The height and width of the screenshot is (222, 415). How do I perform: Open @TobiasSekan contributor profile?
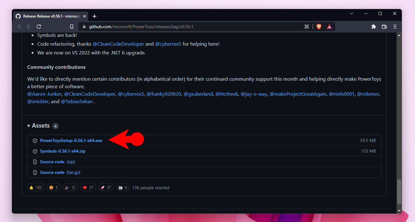click(x=77, y=102)
